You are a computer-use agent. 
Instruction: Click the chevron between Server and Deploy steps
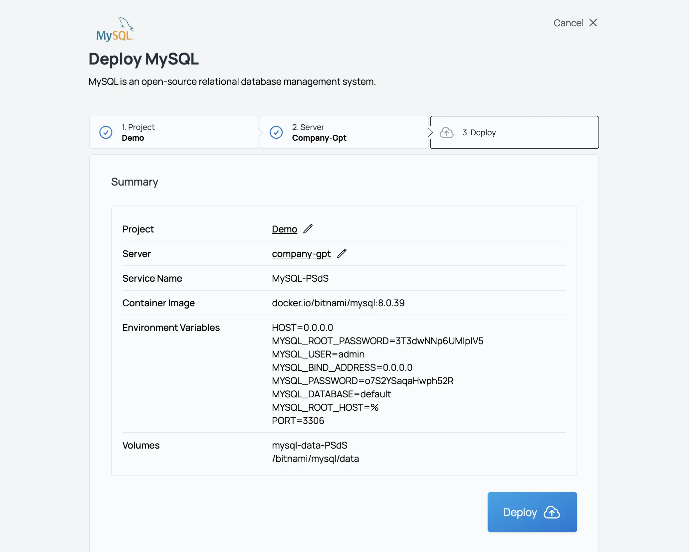(x=430, y=132)
